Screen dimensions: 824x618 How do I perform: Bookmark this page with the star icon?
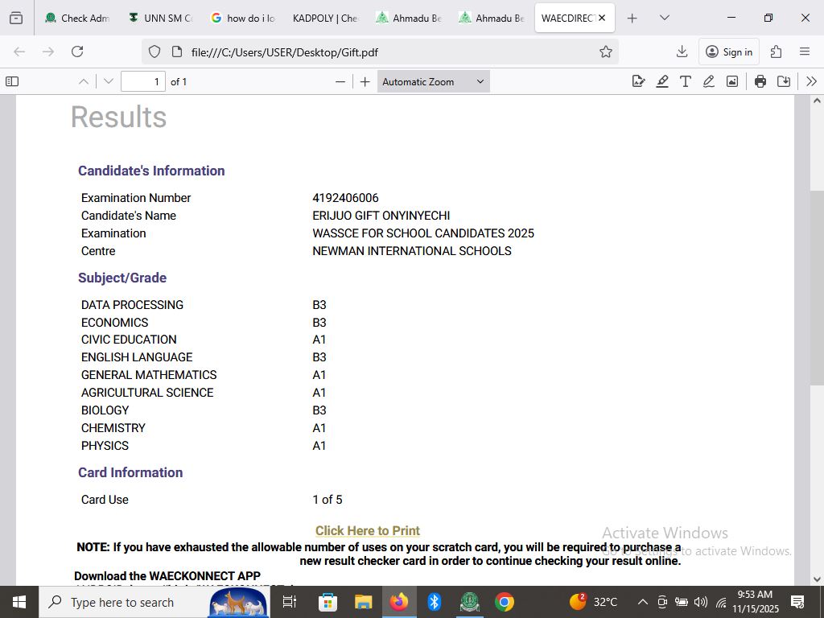click(606, 51)
